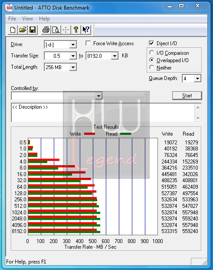Screen dimensions: 213x270
Task: Click the read value 547827
Action: click(x=190, y=206)
